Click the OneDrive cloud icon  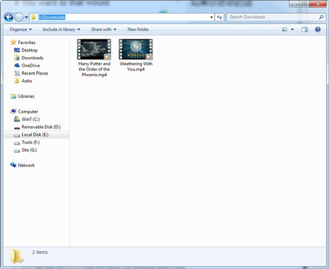(17, 65)
